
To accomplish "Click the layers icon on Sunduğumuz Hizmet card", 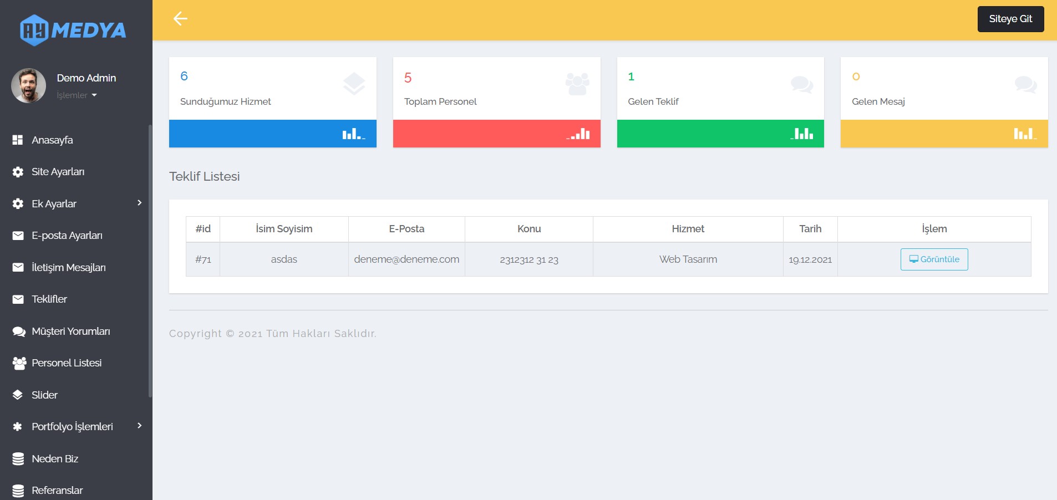I will coord(354,84).
